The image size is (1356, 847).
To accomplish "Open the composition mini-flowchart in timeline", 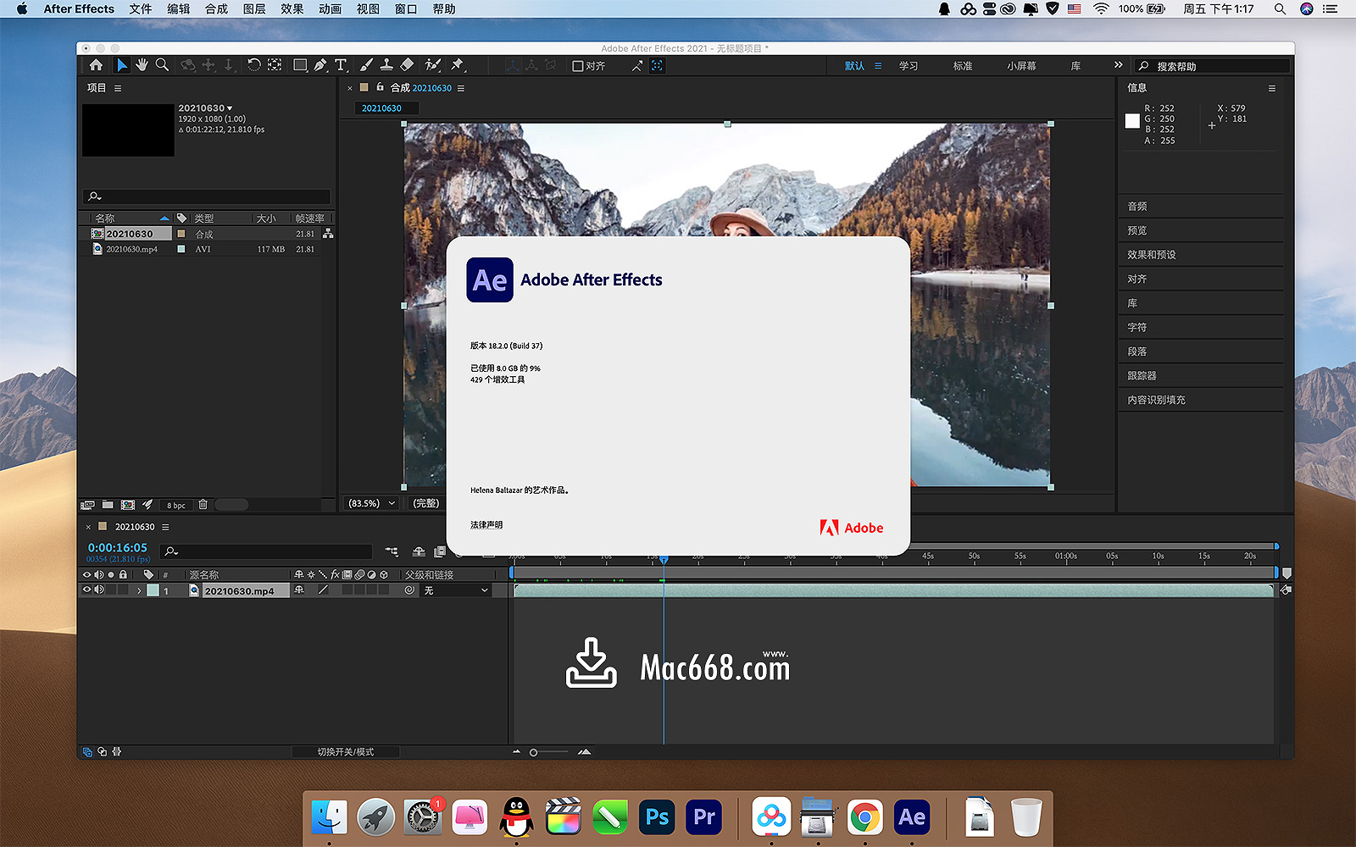I will (392, 551).
